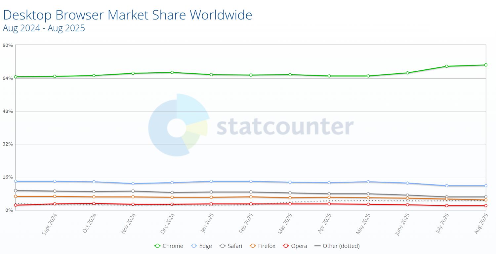Click the green Chrome legend marker
The width and height of the screenshot is (496, 254).
[158, 246]
